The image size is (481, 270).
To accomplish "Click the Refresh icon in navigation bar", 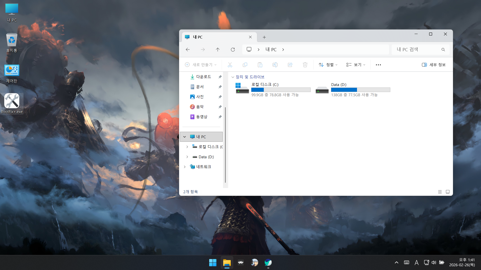I will (x=233, y=49).
